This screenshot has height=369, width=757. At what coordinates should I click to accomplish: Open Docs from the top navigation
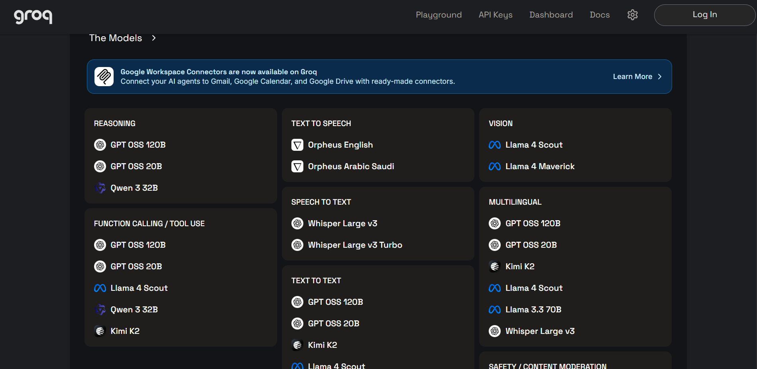click(x=600, y=15)
